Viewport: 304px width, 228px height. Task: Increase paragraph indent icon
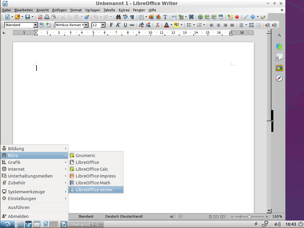pos(267,25)
